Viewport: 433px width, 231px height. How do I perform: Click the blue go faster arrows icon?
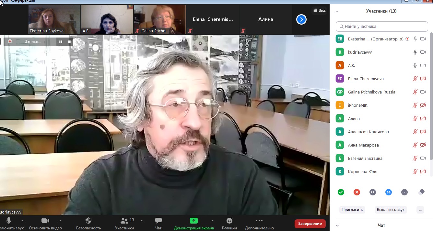388,192
